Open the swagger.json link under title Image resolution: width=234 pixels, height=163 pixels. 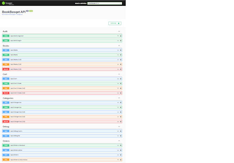(12, 14)
